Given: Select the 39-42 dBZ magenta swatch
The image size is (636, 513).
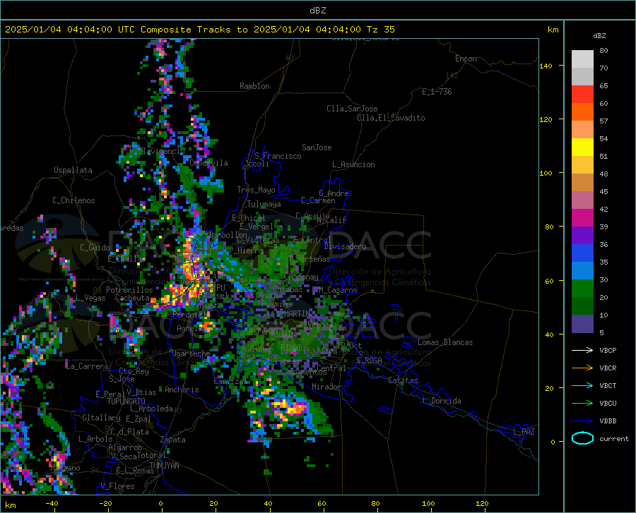Looking at the screenshot, I should [x=582, y=218].
